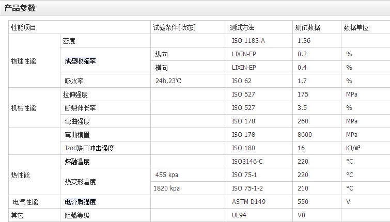Click the Izod缺口冲击强度 row label
The height and width of the screenshot is (222, 390).
[x=88, y=148]
